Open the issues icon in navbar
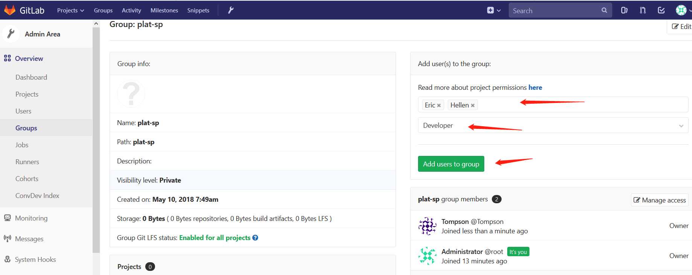Image resolution: width=692 pixels, height=275 pixels. point(624,11)
